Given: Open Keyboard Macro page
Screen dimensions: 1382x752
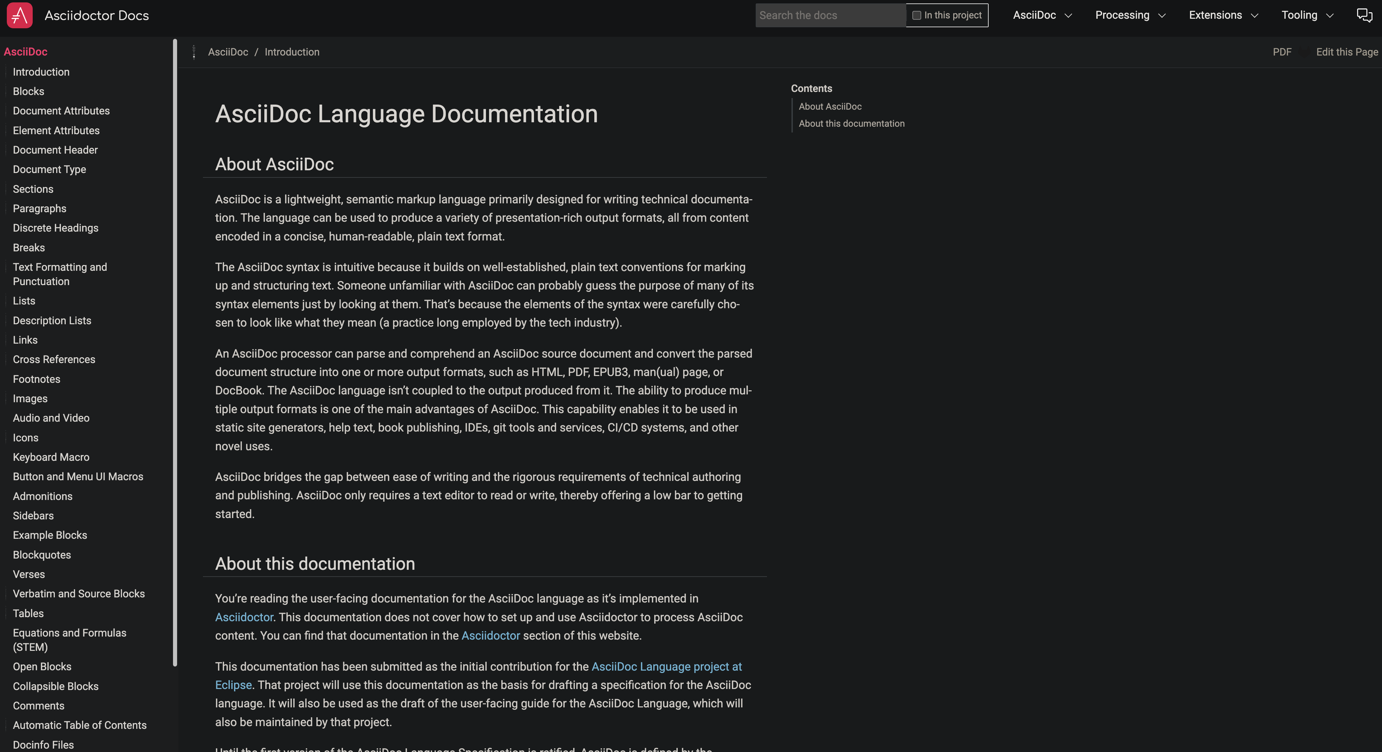Looking at the screenshot, I should tap(51, 457).
